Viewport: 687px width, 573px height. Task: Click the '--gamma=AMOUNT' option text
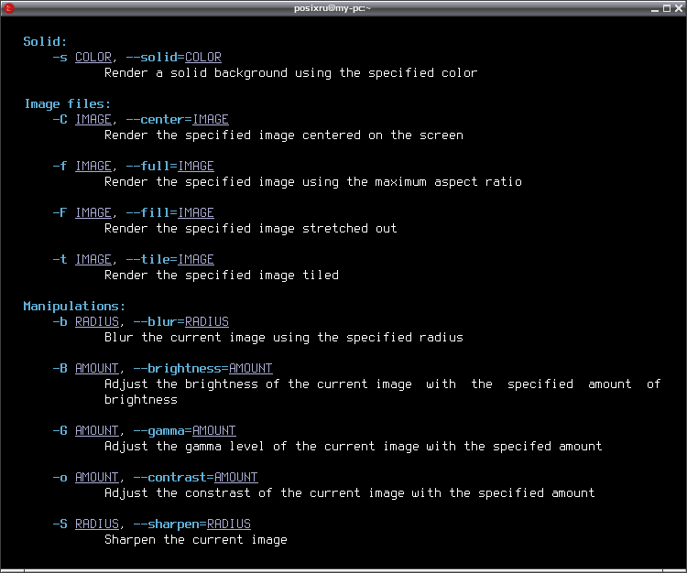click(184, 431)
